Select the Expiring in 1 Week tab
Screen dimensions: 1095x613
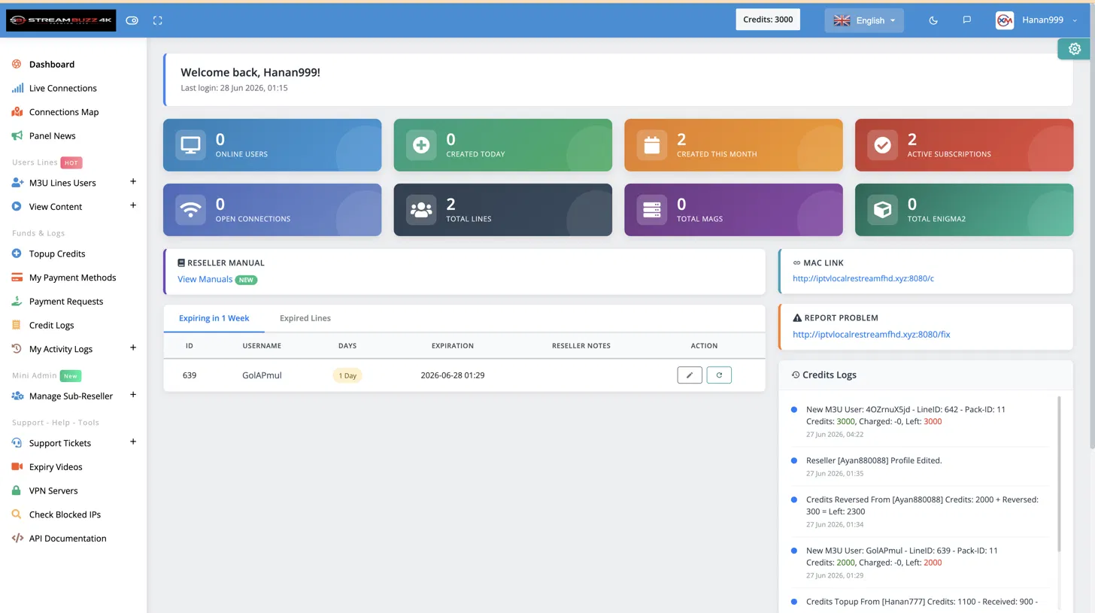(x=214, y=318)
